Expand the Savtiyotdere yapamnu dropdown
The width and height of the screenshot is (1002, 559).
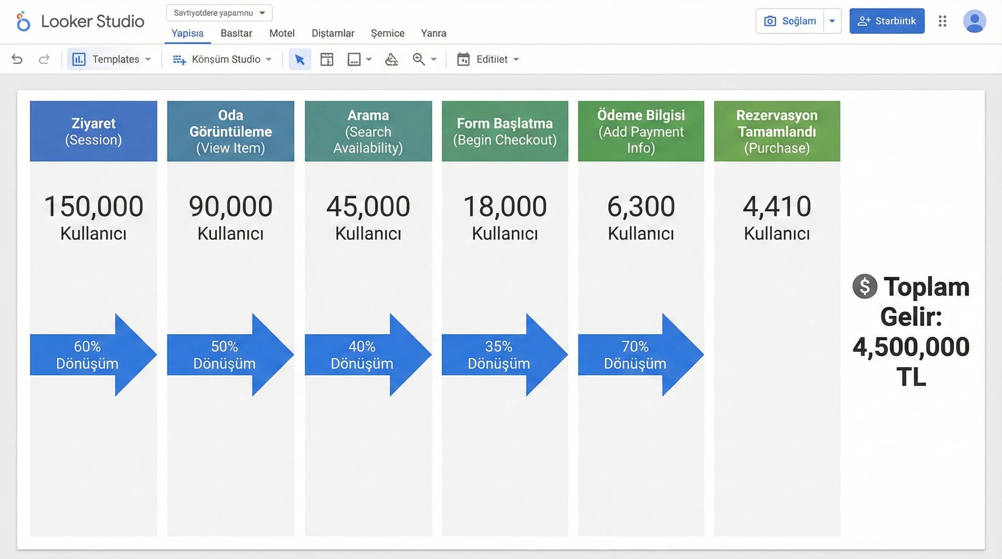click(x=219, y=13)
